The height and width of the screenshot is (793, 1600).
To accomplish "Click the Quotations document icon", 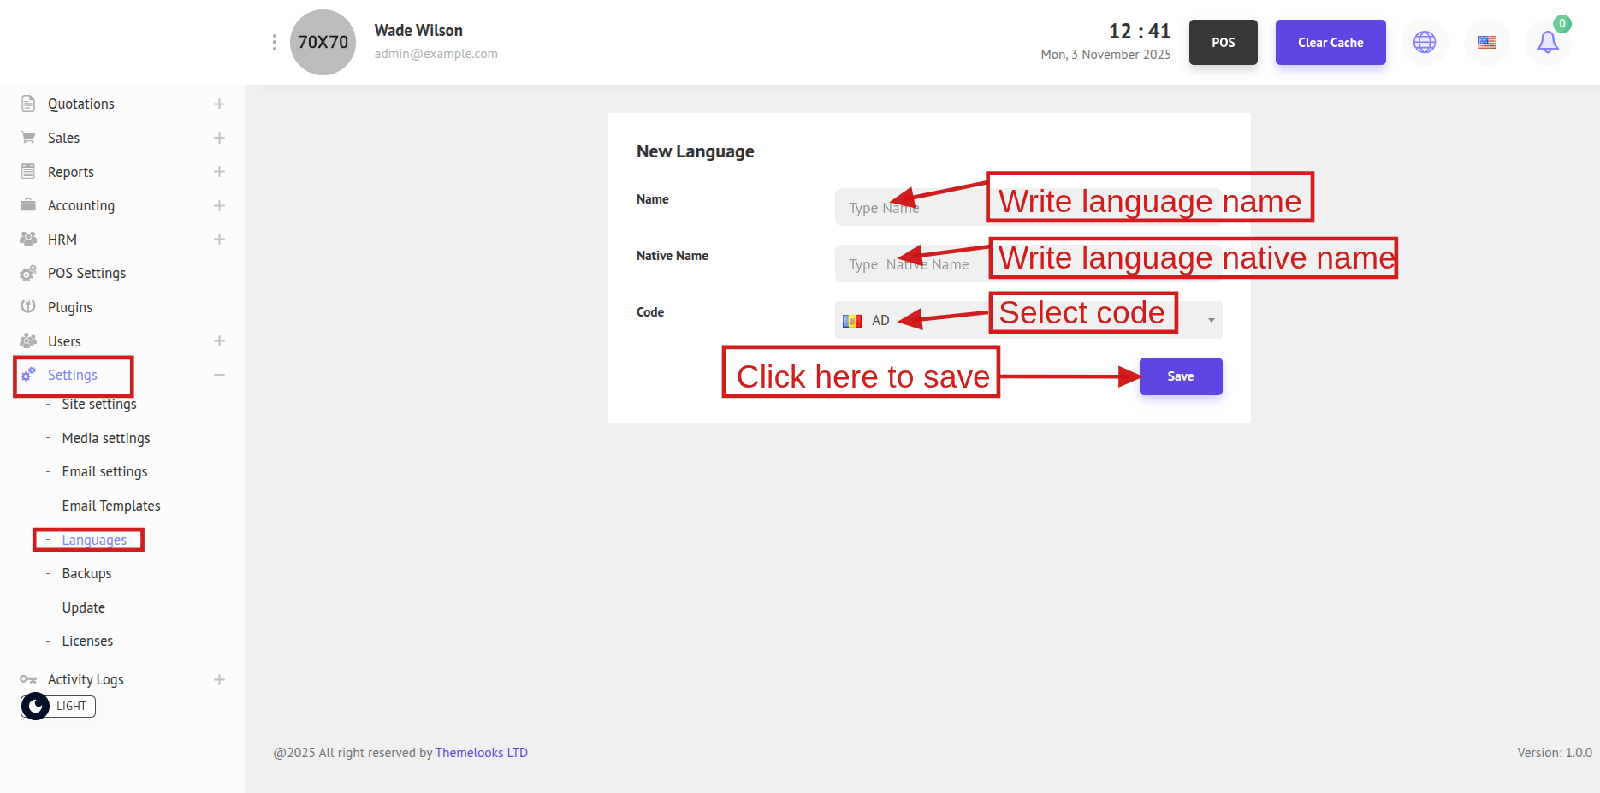I will tap(28, 104).
